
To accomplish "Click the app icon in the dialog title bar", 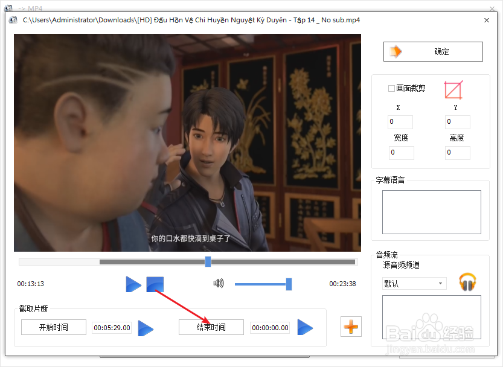I will [x=13, y=20].
